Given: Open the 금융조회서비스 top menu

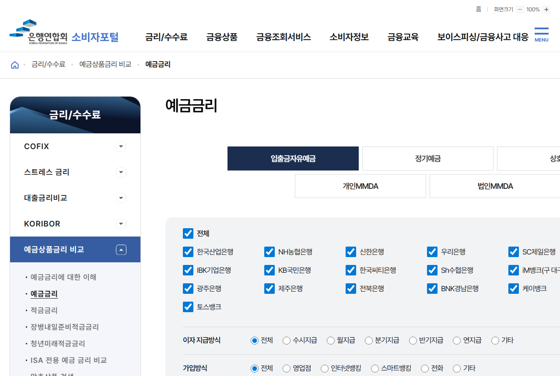Looking at the screenshot, I should (283, 37).
